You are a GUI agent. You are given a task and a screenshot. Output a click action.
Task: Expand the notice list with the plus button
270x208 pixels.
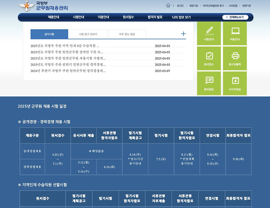coord(183,34)
